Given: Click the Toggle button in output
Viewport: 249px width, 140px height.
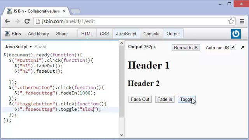Looking at the screenshot, I should [187, 99].
